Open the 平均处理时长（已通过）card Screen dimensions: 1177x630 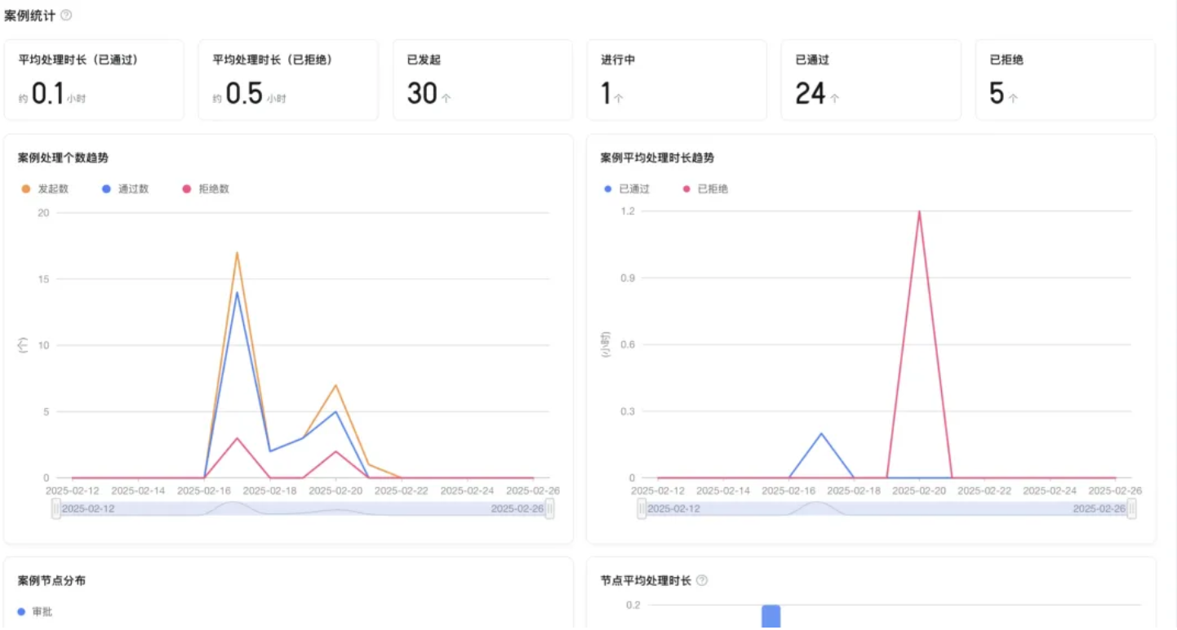click(94, 80)
